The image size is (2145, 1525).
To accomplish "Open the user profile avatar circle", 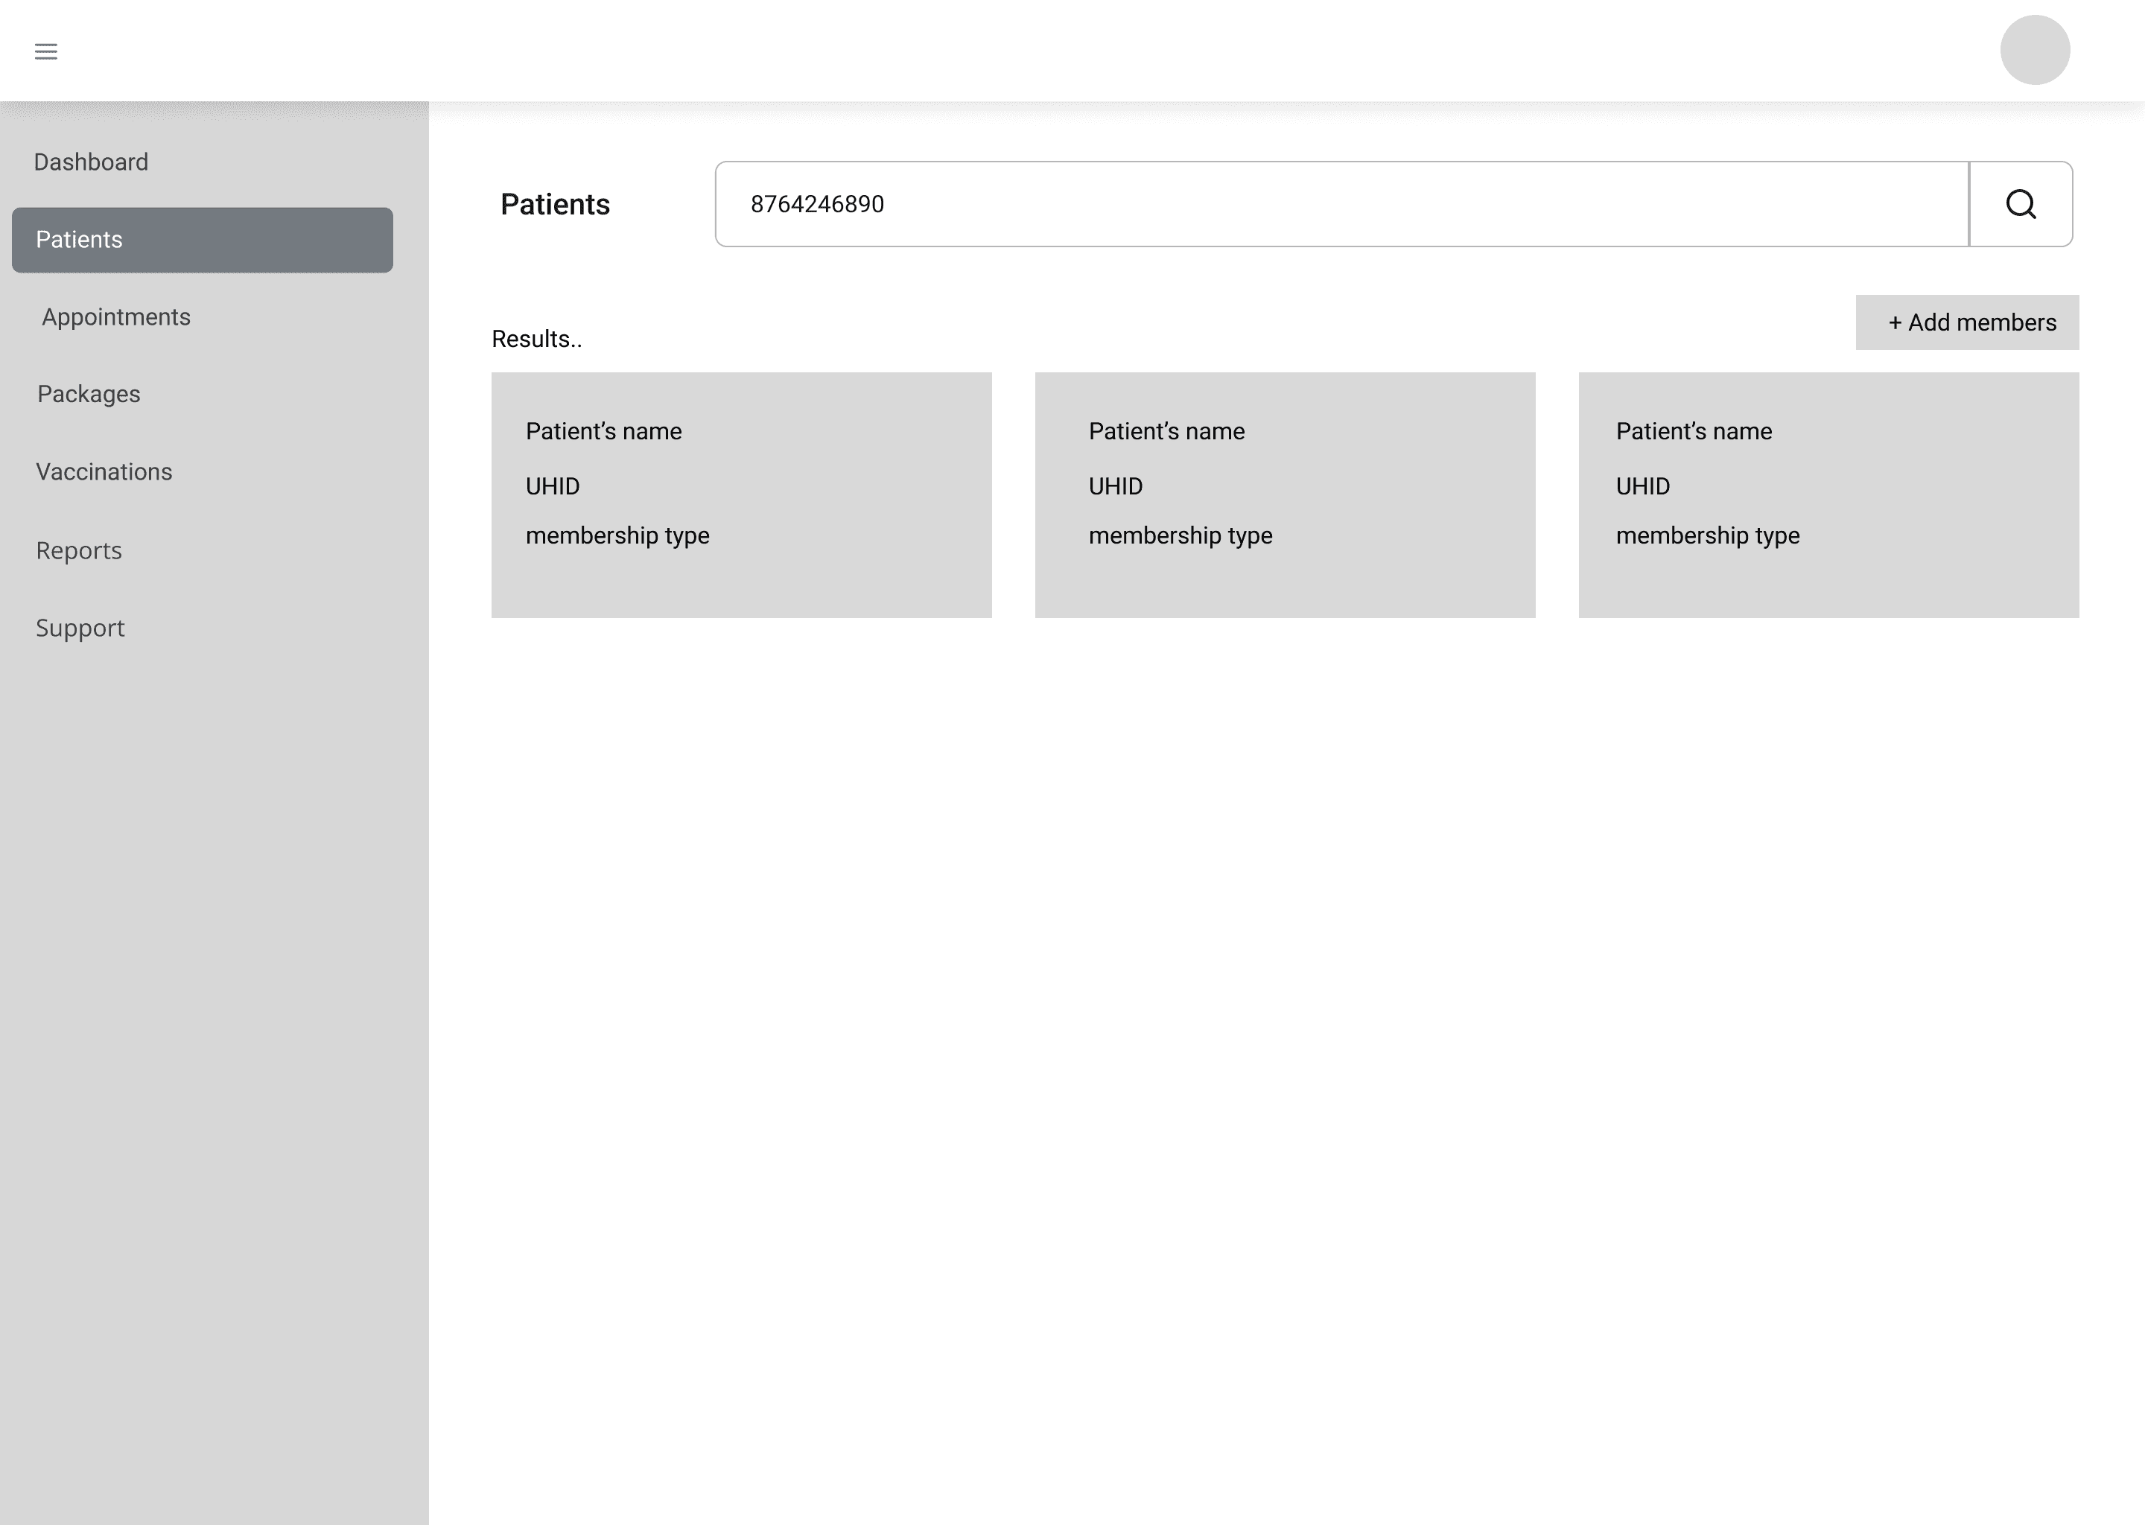I will point(2034,50).
